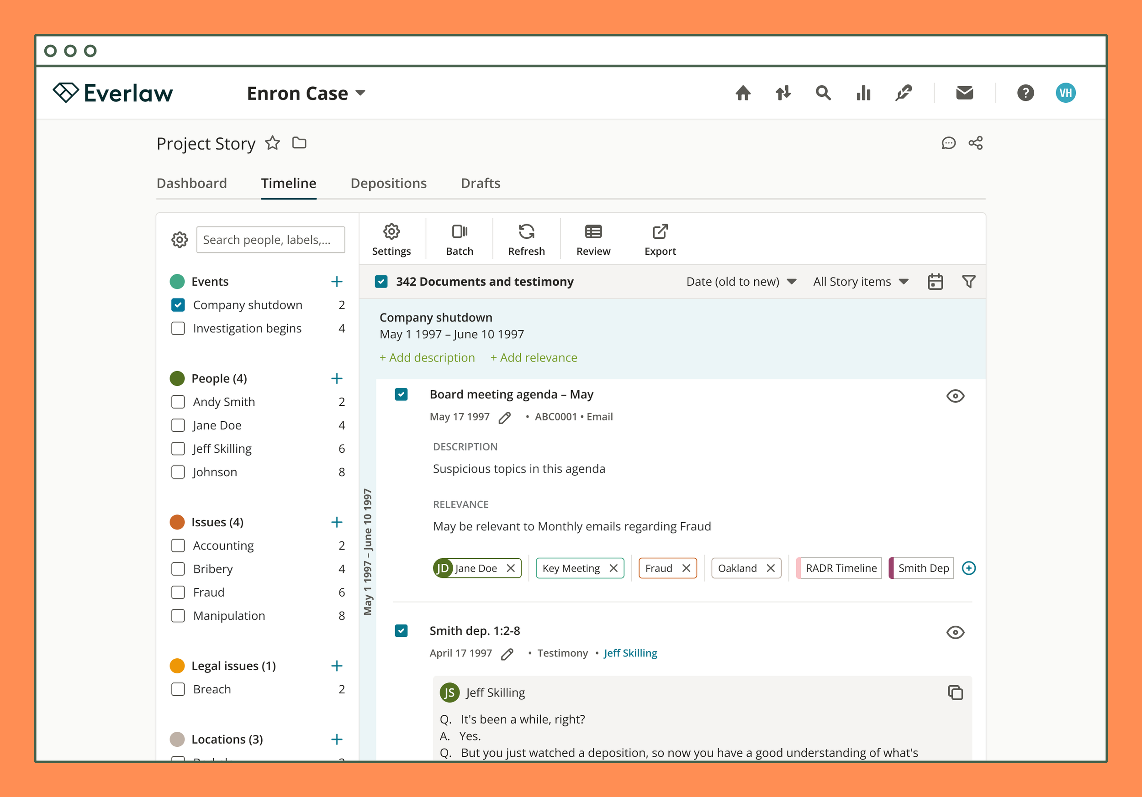Viewport: 1142px width, 797px height.
Task: Switch to the Depositions tab
Action: tap(388, 184)
